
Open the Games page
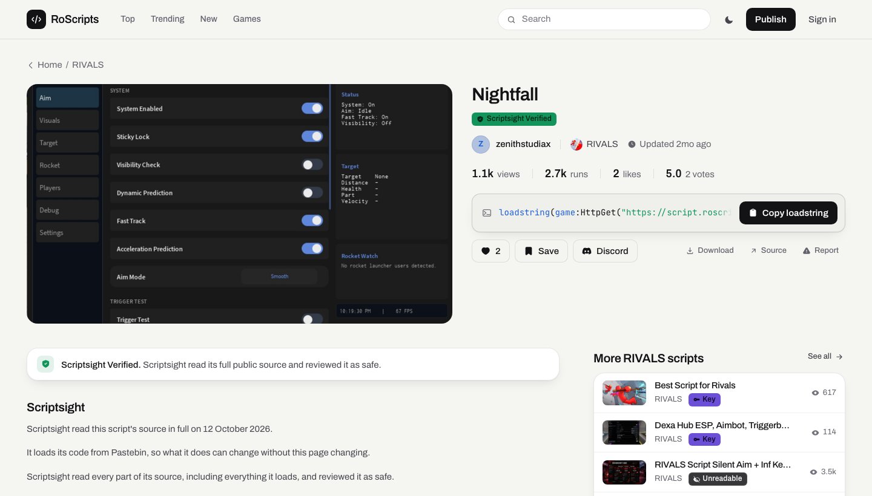tap(247, 19)
